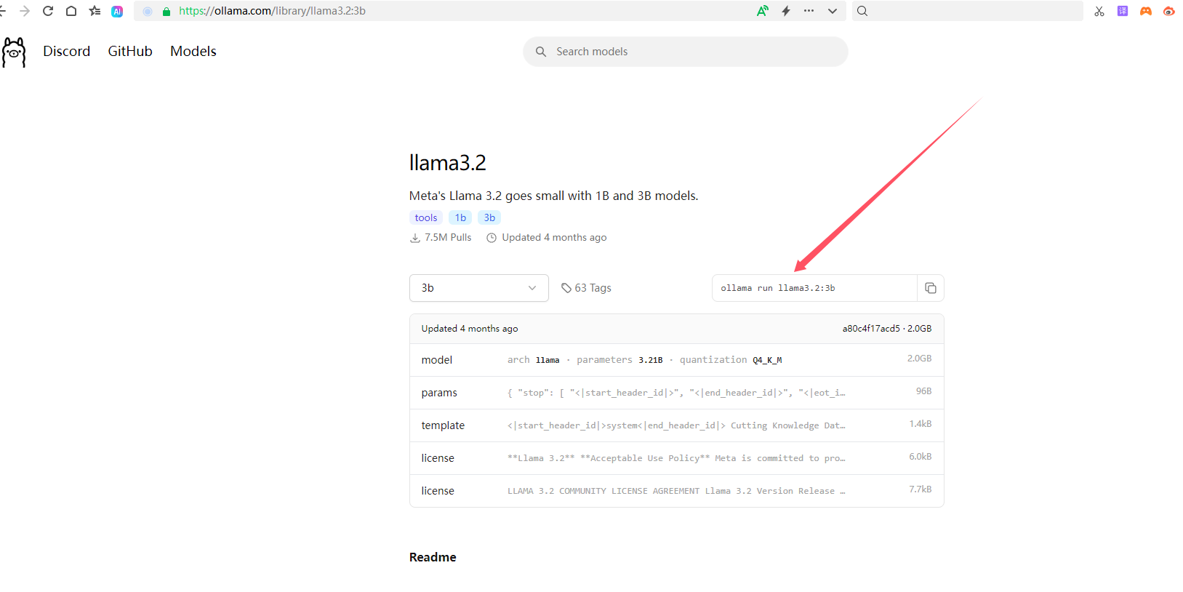Click the 1.4kB template size
This screenshot has width=1183, height=592.
920,424
